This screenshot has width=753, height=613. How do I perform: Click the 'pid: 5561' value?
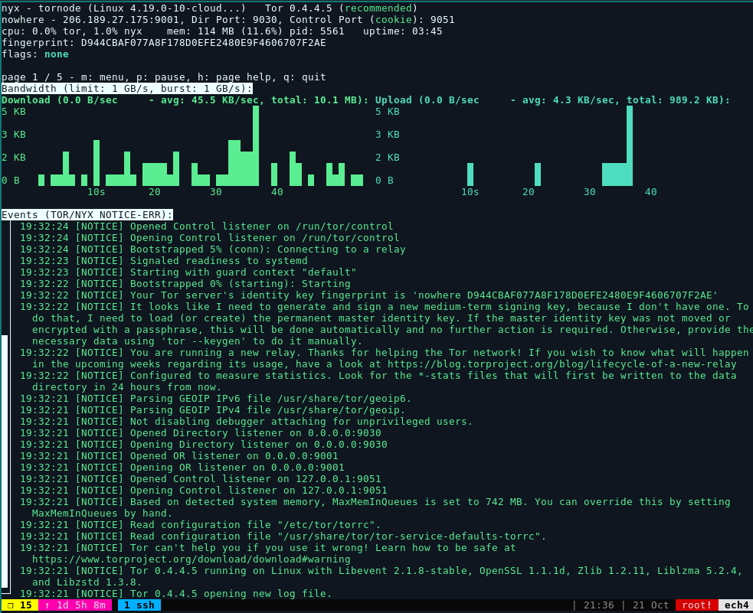coord(317,31)
